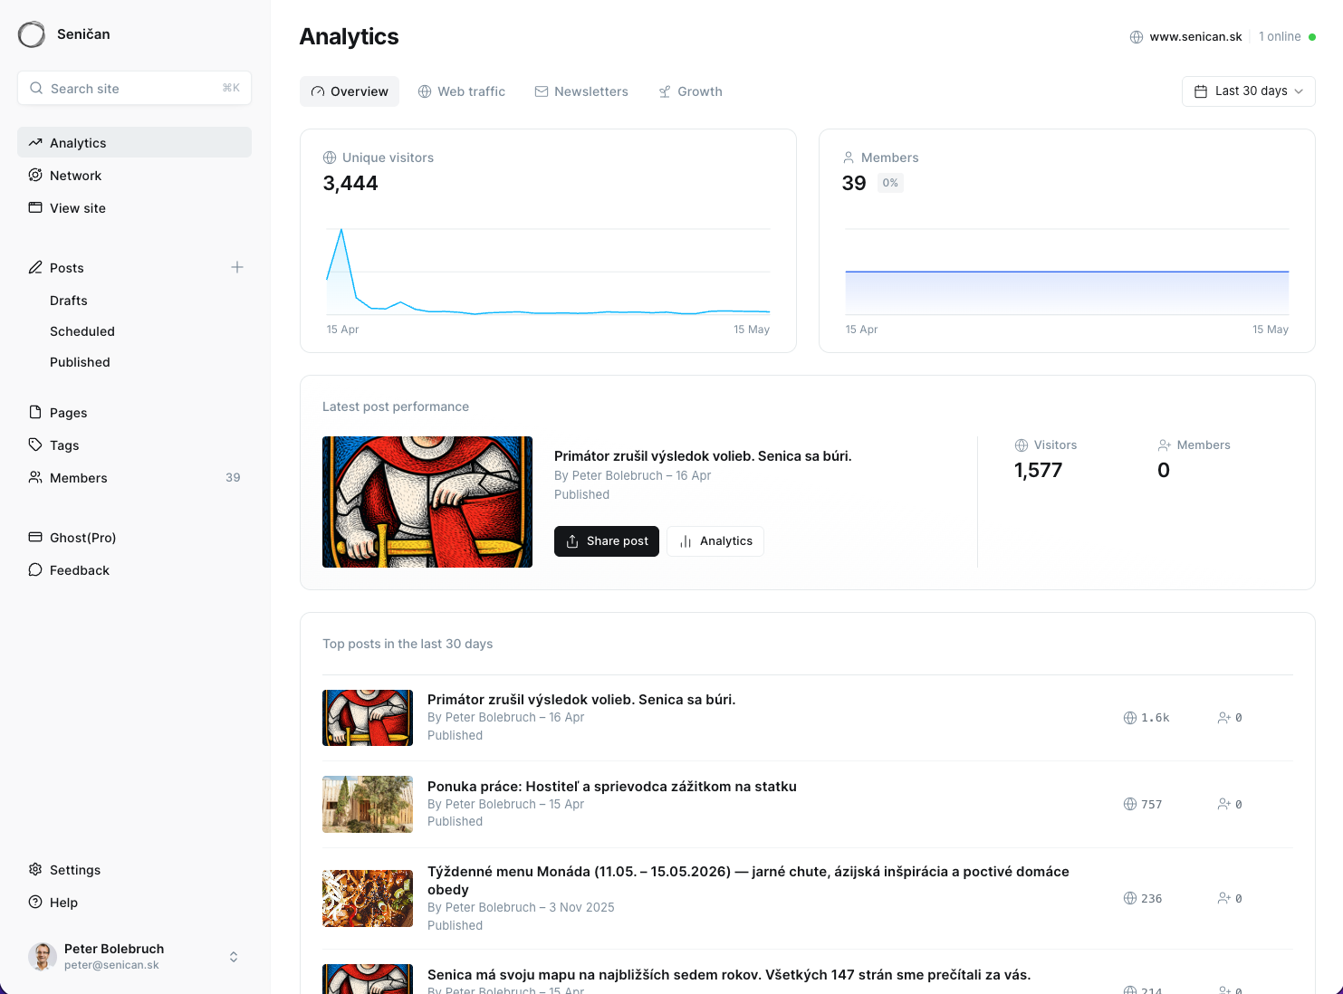Click the Network icon in sidebar
The image size is (1343, 994).
(x=35, y=175)
